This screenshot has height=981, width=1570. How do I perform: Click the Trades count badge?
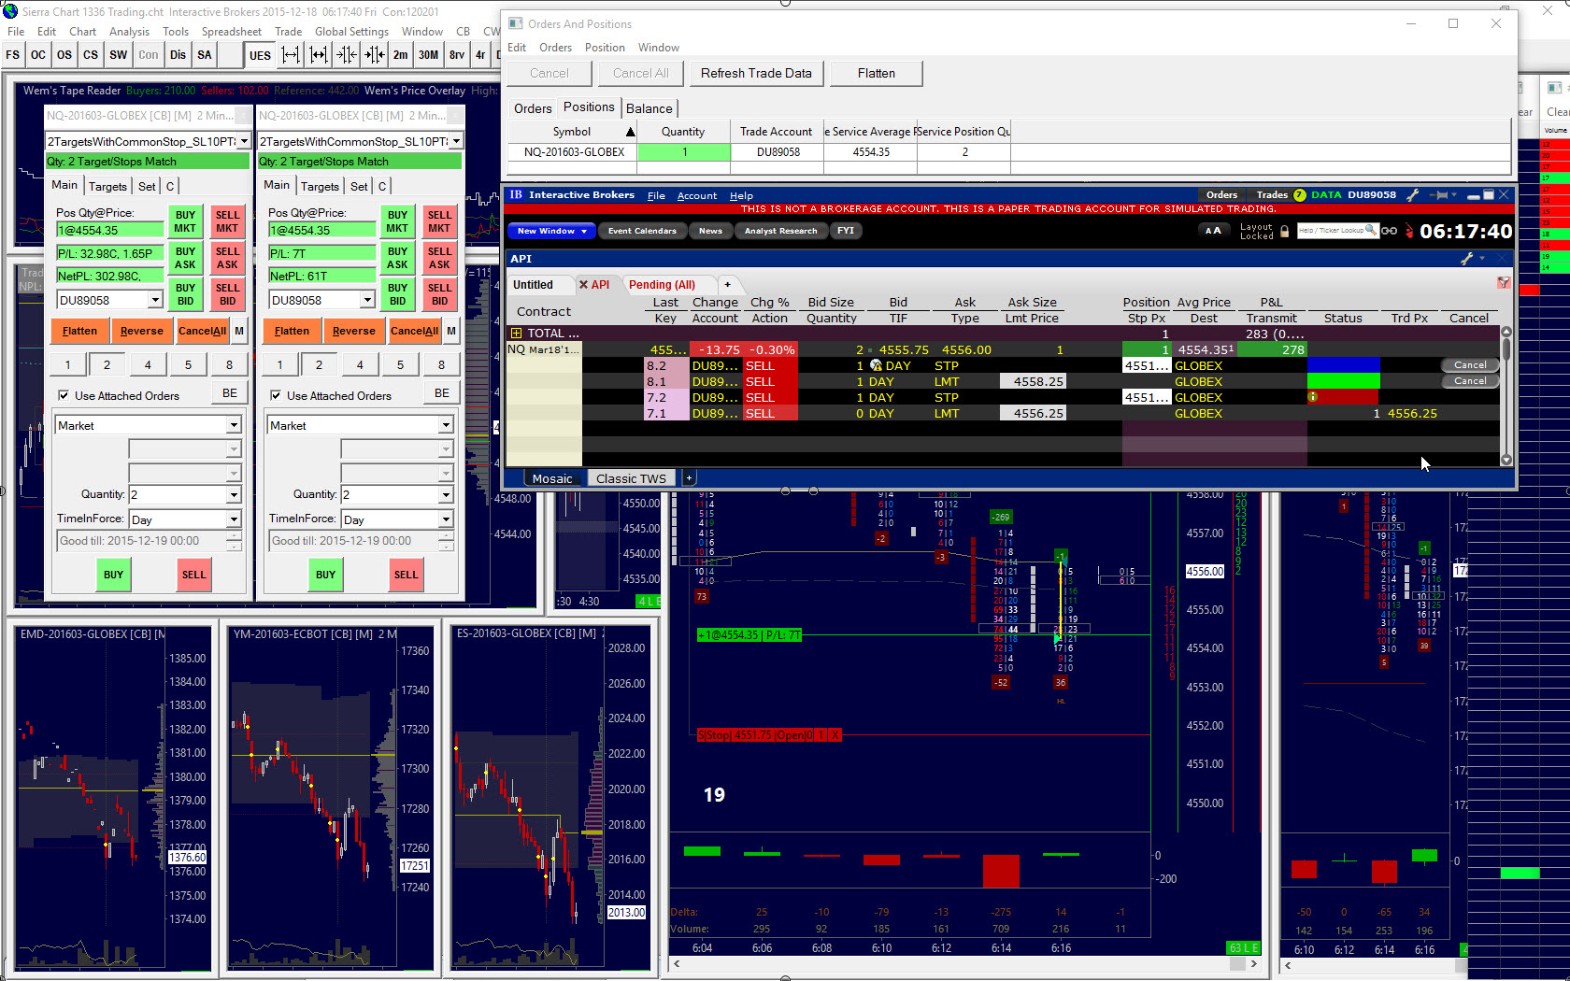pos(1299,195)
